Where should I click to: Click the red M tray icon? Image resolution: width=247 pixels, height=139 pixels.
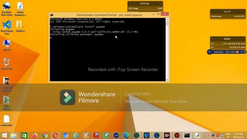click(218, 136)
